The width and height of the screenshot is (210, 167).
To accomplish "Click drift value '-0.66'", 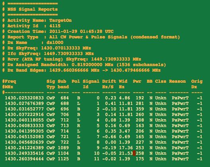I will coord(109,137).
